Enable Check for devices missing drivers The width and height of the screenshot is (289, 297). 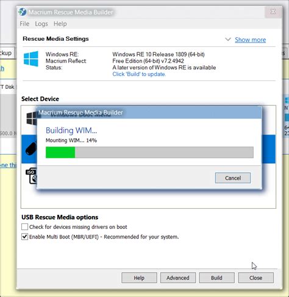tap(24, 226)
